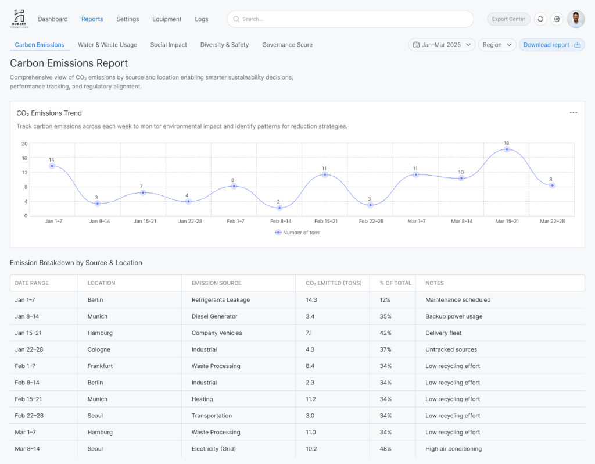The height and width of the screenshot is (464, 595).
Task: Click the download arrow icon
Action: (x=577, y=45)
